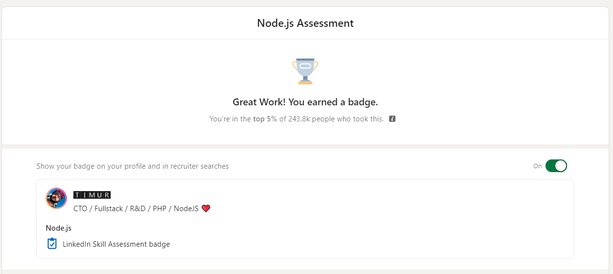Turn off the show badge toggle
The width and height of the screenshot is (613, 274).
coord(556,166)
